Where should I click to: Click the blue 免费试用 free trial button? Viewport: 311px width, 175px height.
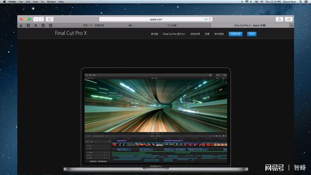[x=236, y=34]
